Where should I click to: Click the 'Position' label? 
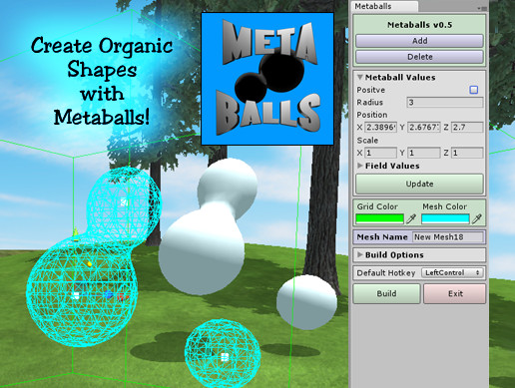[372, 115]
